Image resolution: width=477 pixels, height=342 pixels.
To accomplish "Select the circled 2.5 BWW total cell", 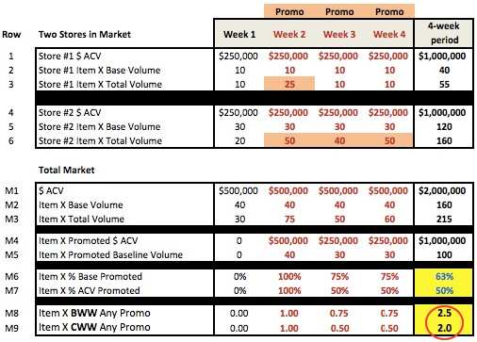I will tap(444, 313).
